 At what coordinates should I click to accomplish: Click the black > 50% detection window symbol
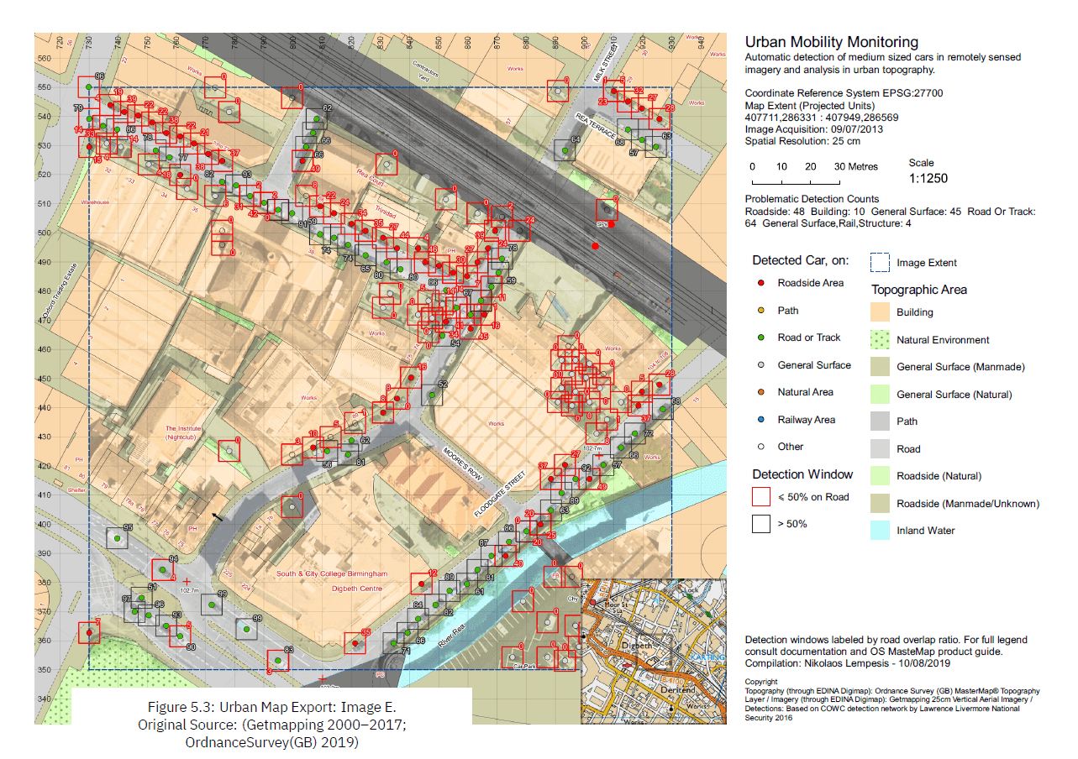pos(761,524)
